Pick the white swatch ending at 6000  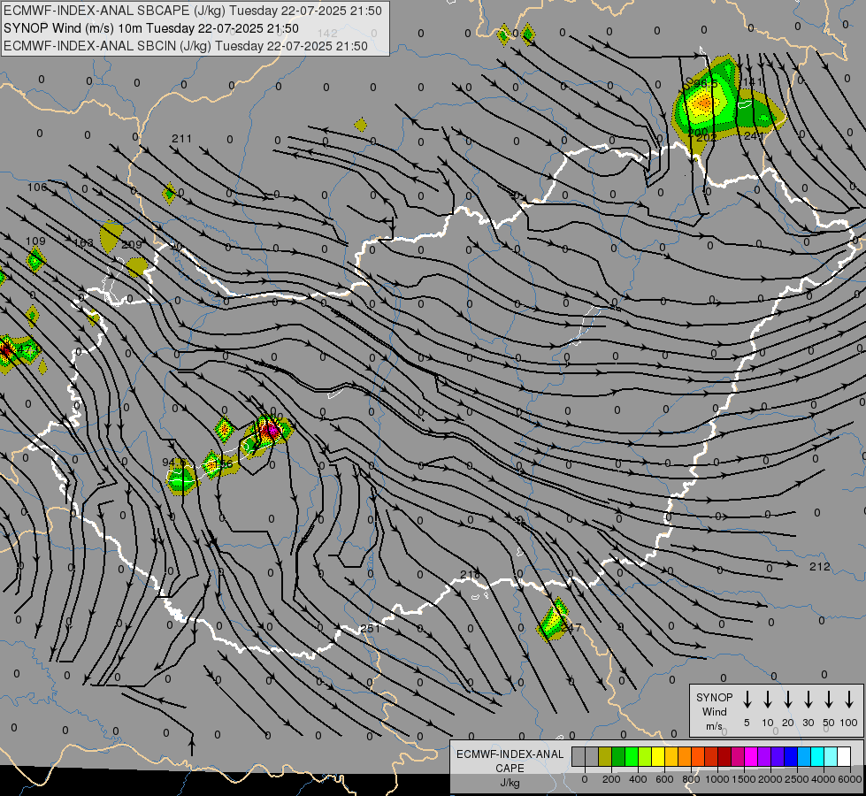coord(844,757)
